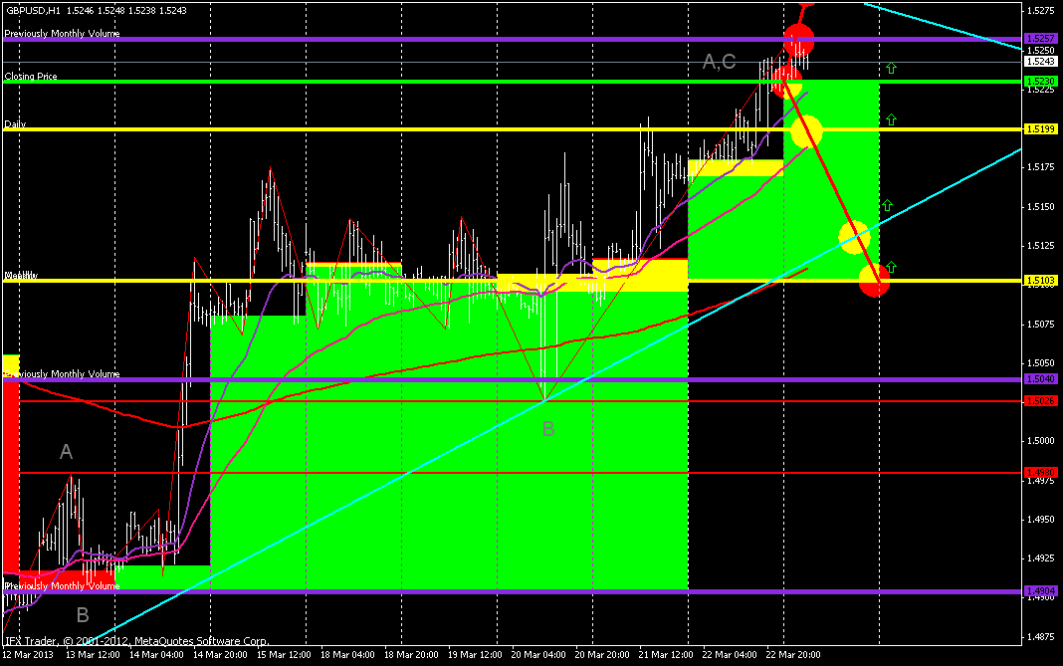Click the 1.5000 value on the price axis
The height and width of the screenshot is (666, 1063).
point(1041,441)
